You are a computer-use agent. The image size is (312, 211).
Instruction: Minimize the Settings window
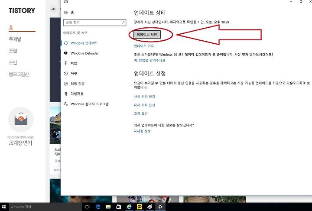pos(291,2)
